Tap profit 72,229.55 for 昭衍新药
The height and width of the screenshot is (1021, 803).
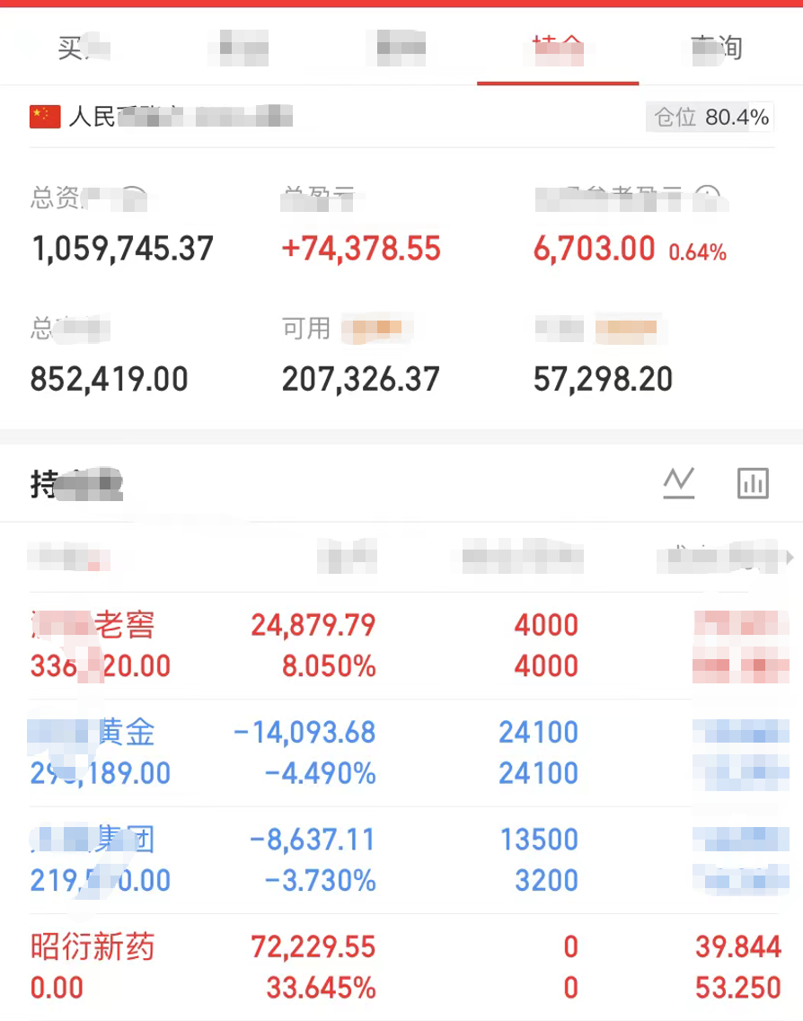[x=313, y=946]
